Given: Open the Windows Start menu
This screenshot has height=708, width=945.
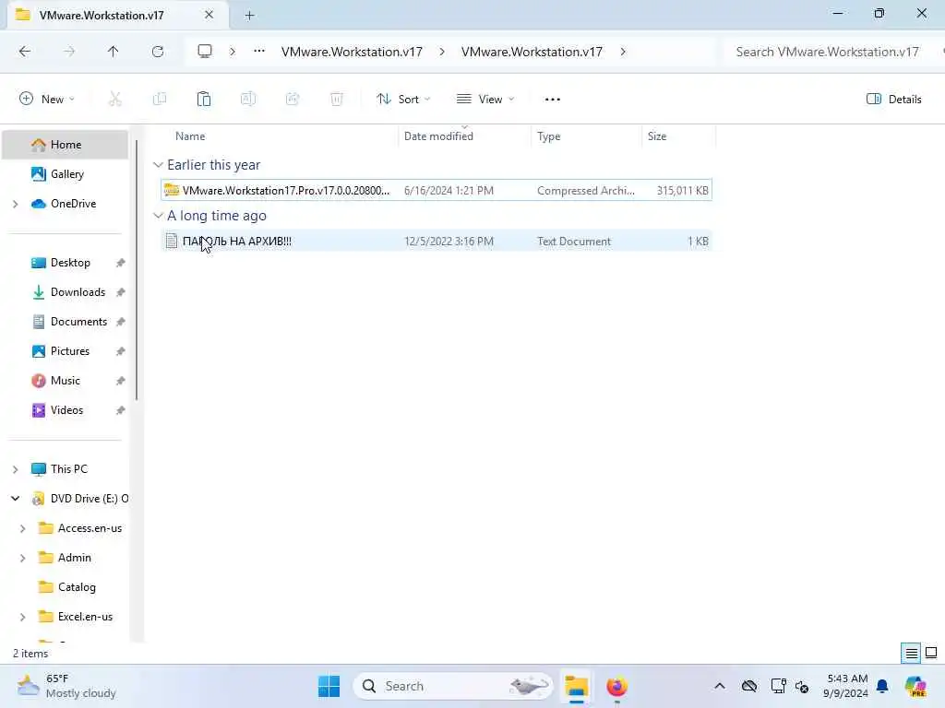Looking at the screenshot, I should click(329, 687).
